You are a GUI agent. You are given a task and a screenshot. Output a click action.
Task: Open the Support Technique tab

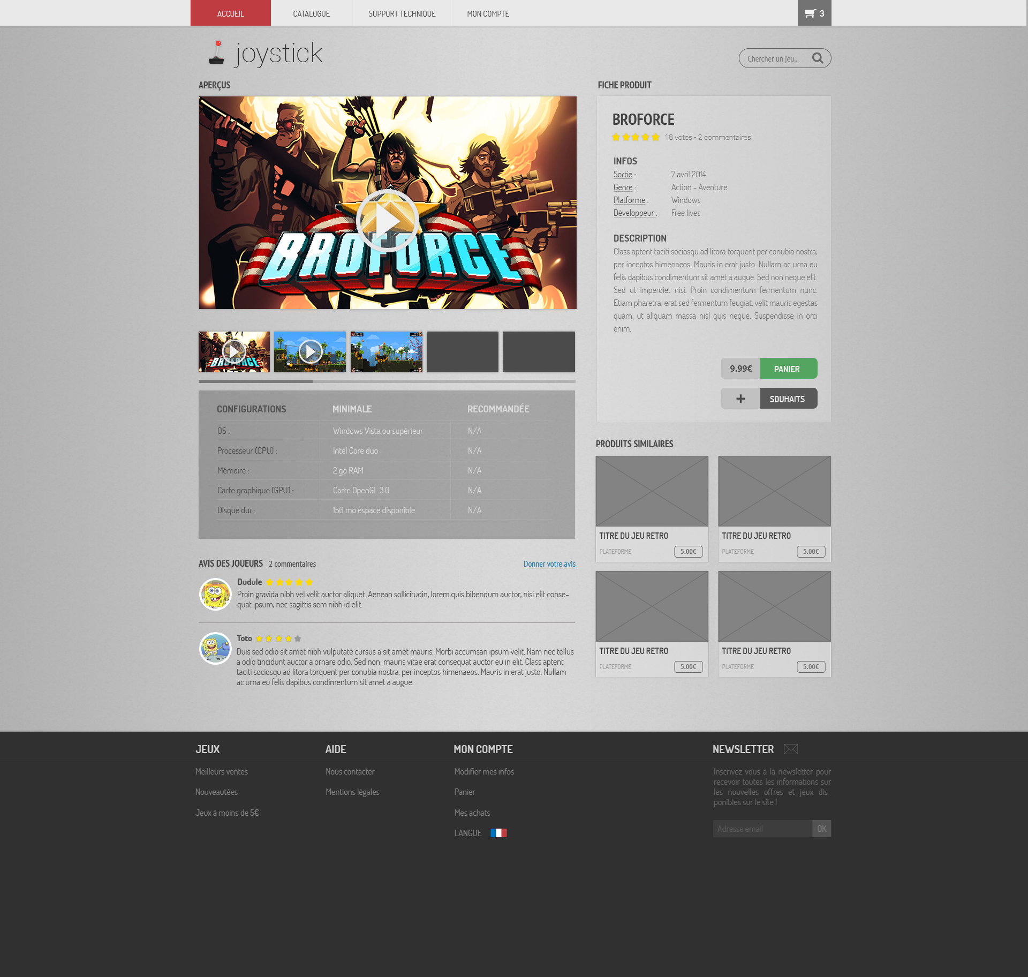click(402, 13)
